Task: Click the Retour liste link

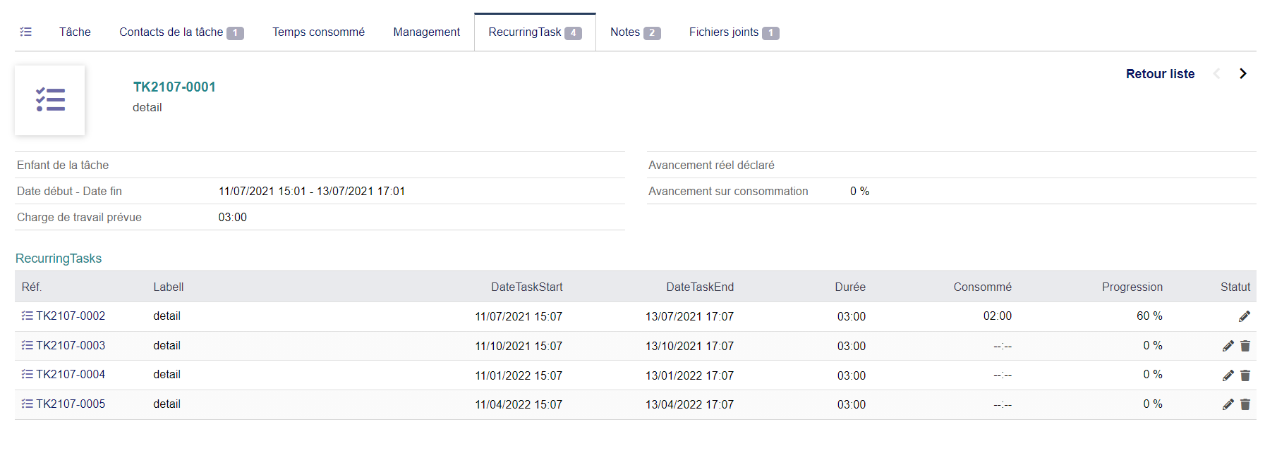Action: [1160, 74]
